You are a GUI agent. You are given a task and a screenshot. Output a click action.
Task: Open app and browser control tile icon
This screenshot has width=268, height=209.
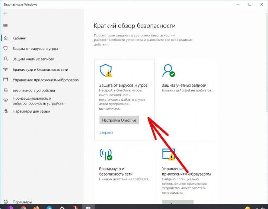click(168, 154)
